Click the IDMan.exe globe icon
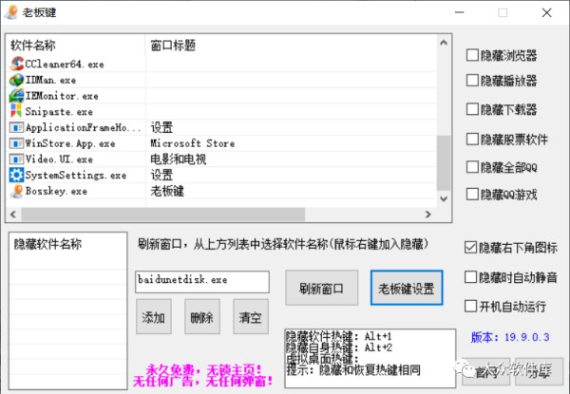The width and height of the screenshot is (570, 394). pos(16,80)
